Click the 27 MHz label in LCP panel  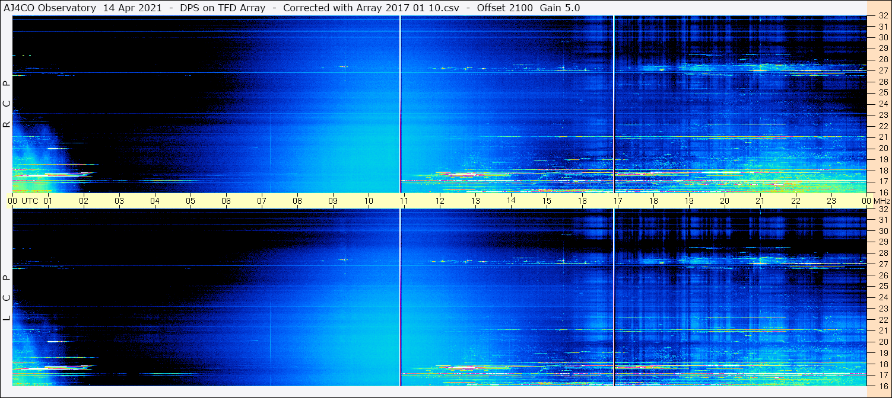[883, 264]
